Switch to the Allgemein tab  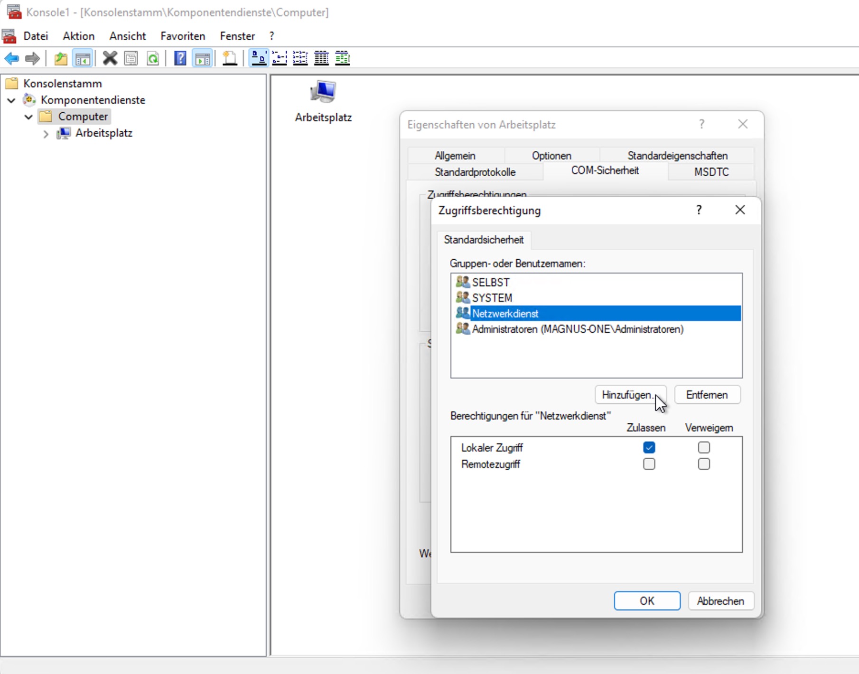tap(455, 155)
